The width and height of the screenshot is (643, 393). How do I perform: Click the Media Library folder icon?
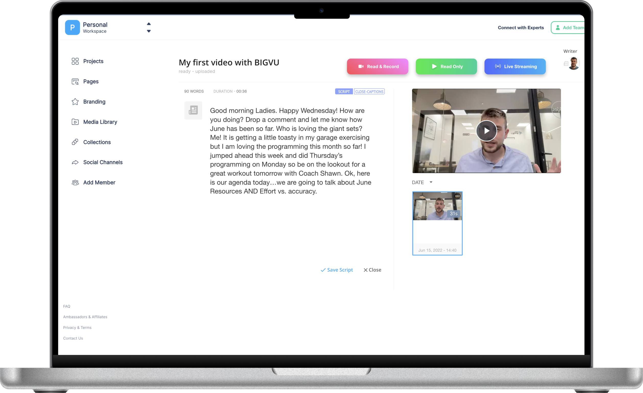(75, 122)
